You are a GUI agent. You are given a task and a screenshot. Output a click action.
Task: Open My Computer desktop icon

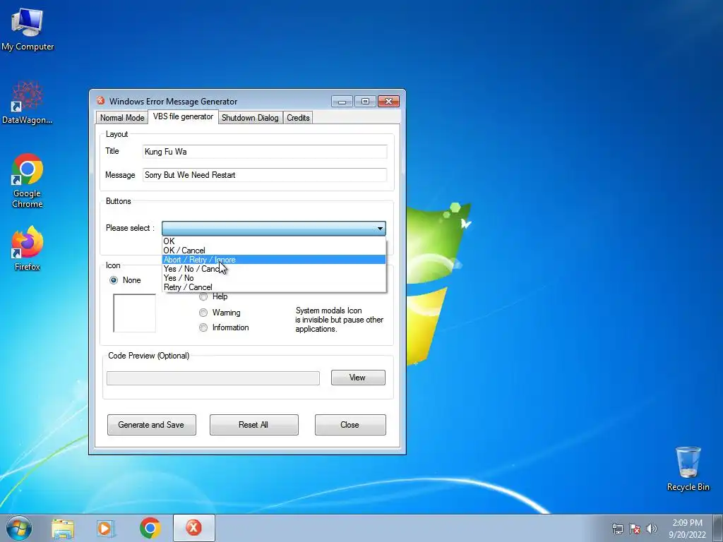pos(28,28)
